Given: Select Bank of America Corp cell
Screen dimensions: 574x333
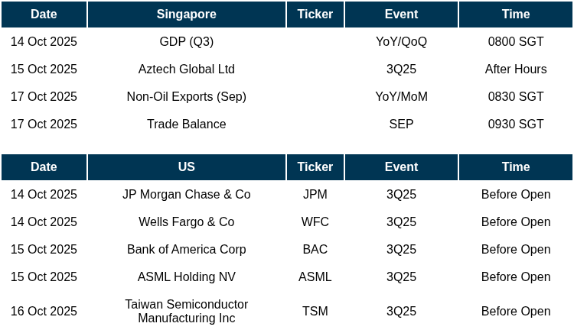Looking at the screenshot, I should click(x=186, y=249).
